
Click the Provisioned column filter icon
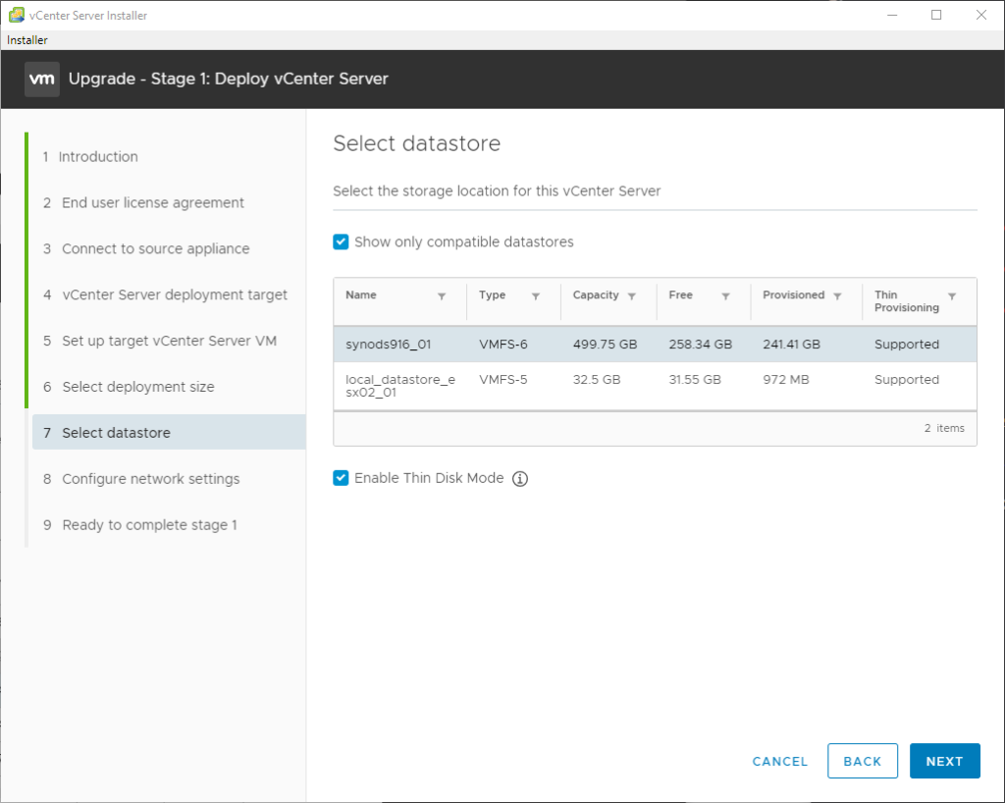point(837,296)
